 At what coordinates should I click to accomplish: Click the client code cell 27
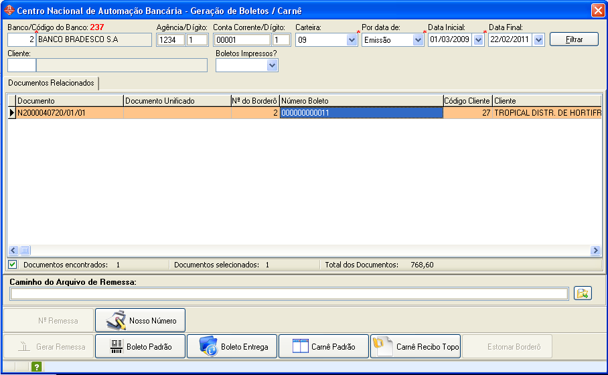(x=467, y=113)
